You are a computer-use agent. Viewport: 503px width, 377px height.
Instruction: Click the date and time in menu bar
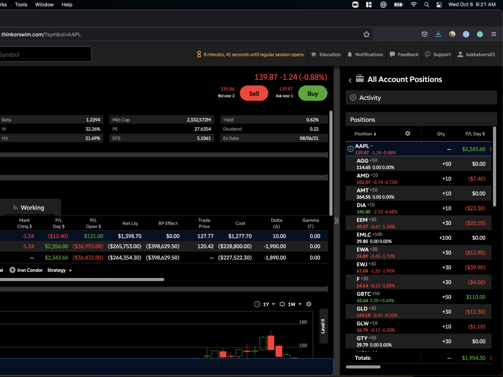[x=472, y=5]
